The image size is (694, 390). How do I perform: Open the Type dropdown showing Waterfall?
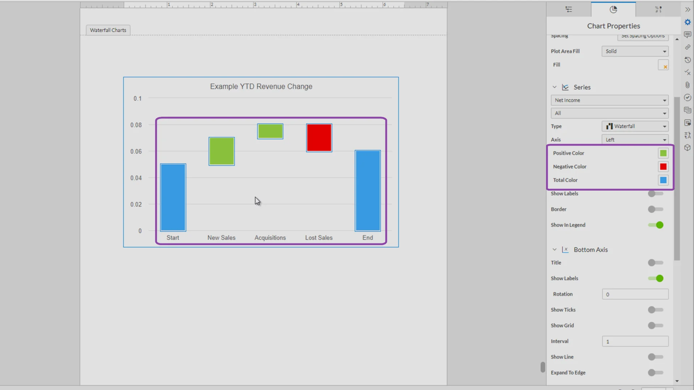[635, 126]
